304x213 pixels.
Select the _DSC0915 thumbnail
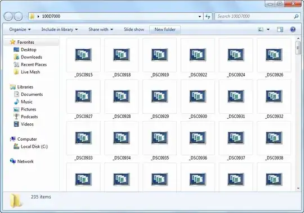click(83, 55)
